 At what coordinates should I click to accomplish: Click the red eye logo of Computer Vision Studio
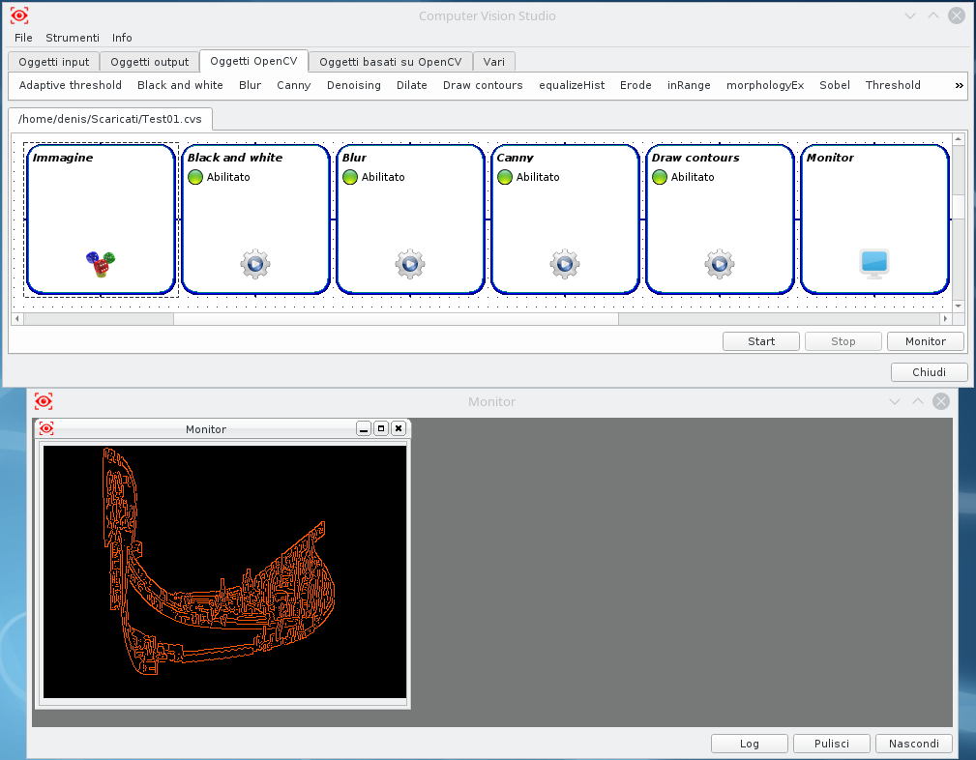pyautogui.click(x=19, y=15)
